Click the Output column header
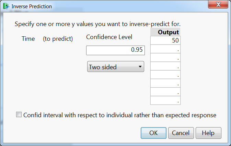 pos(165,32)
